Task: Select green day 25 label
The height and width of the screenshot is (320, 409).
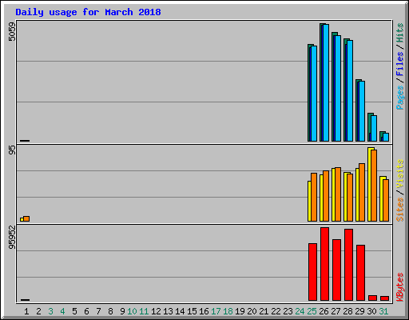Action: 312,311
